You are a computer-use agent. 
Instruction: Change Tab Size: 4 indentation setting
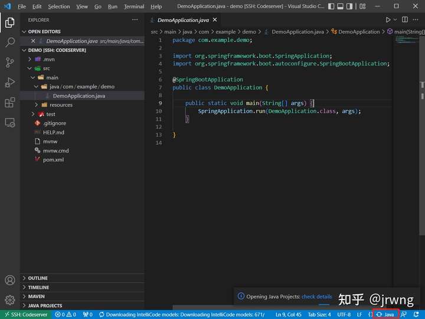pos(319,315)
